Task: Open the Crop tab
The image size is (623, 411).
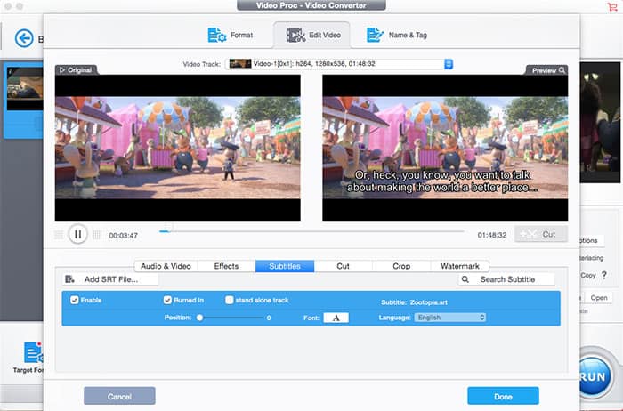Action: (401, 266)
